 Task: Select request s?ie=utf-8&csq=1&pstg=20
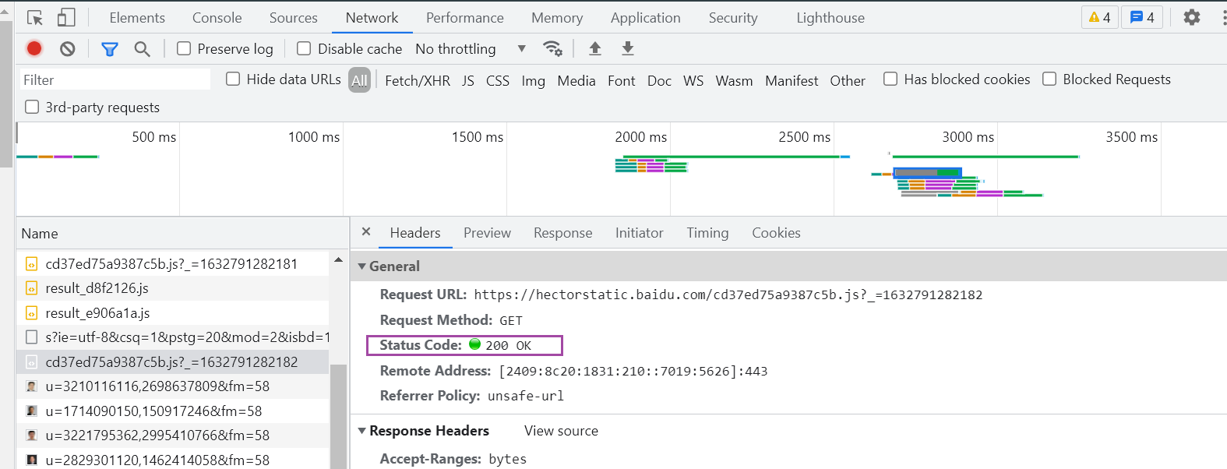173,337
